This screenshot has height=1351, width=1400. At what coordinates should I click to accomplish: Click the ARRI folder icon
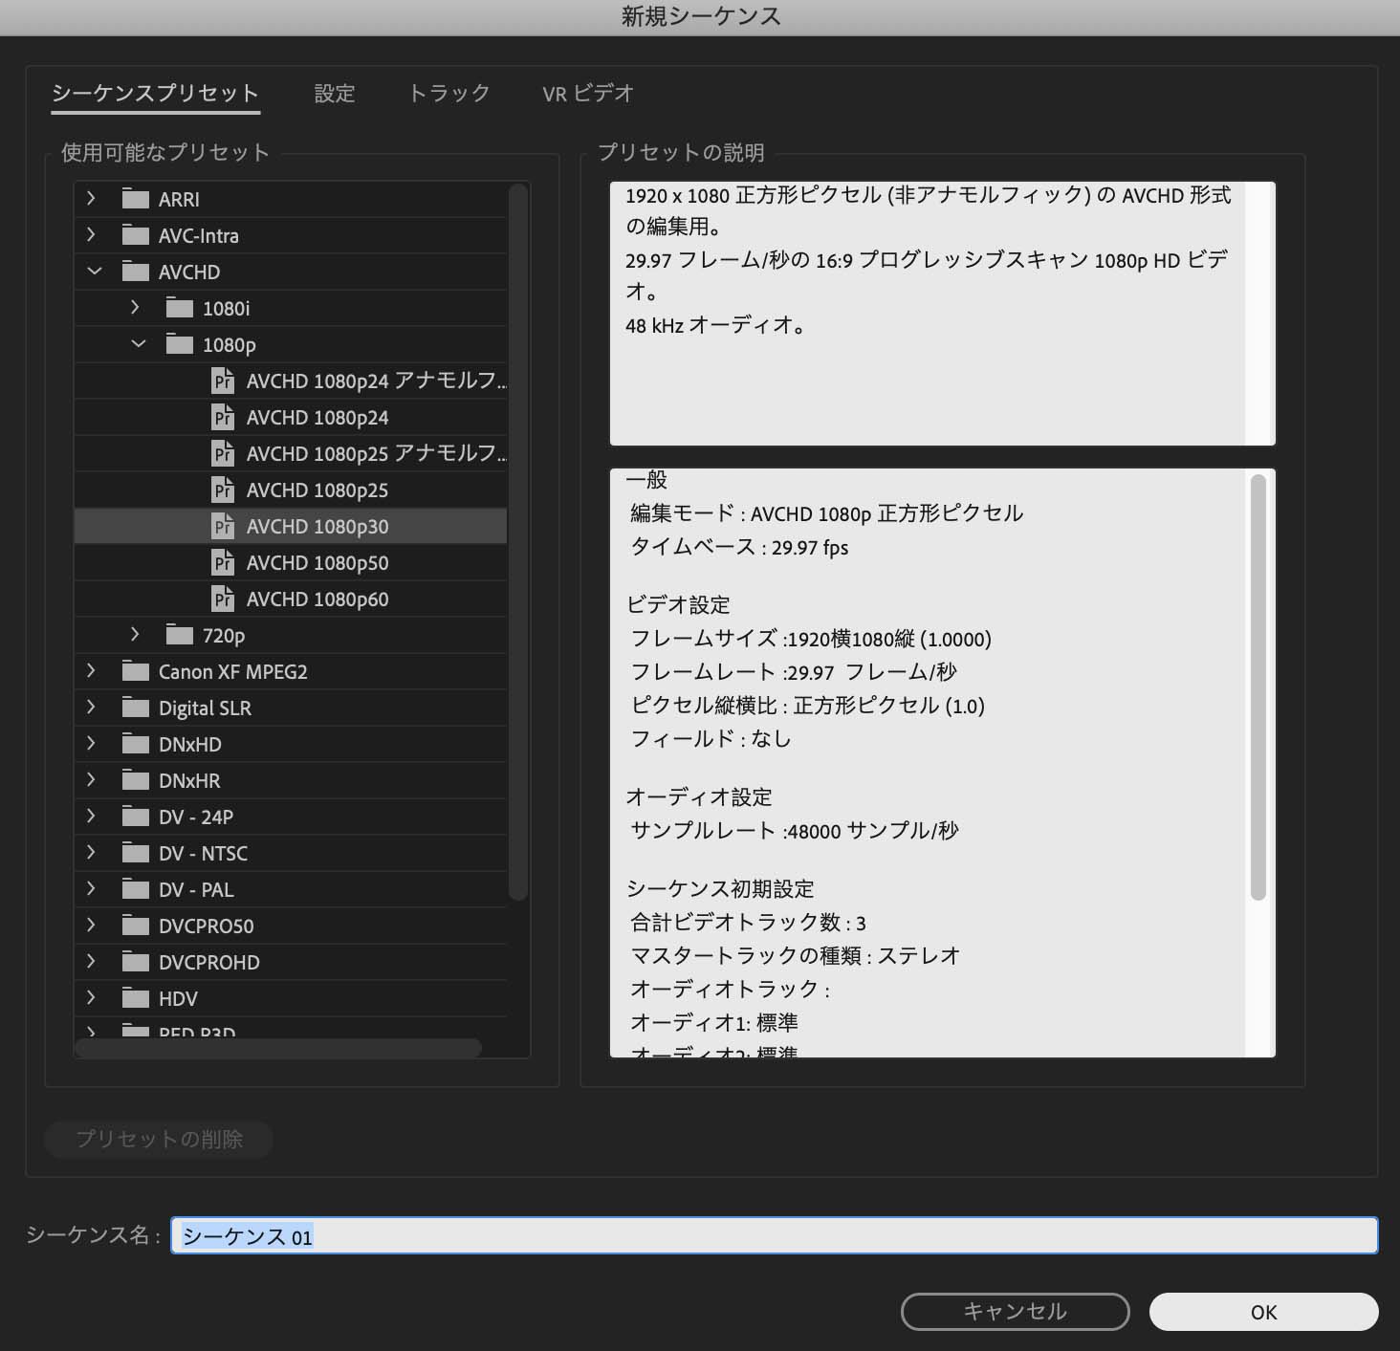pos(136,199)
